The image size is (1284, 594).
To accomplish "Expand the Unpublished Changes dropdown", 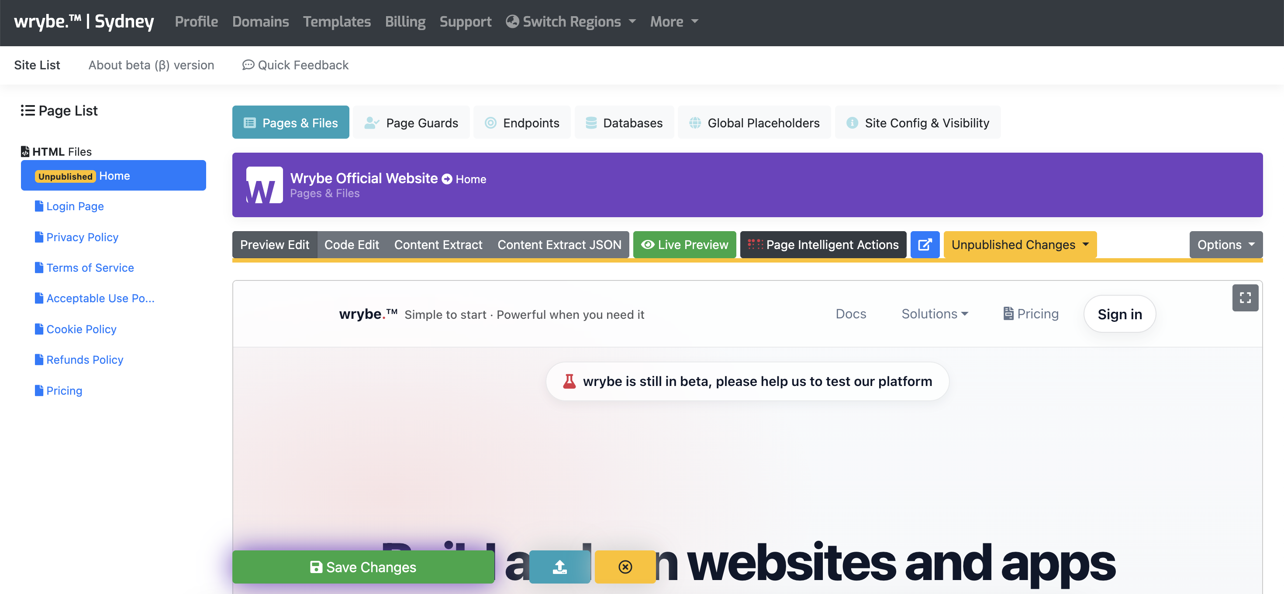I will click(x=1020, y=245).
